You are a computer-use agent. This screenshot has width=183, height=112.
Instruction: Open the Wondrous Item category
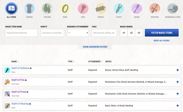click(x=173, y=9)
